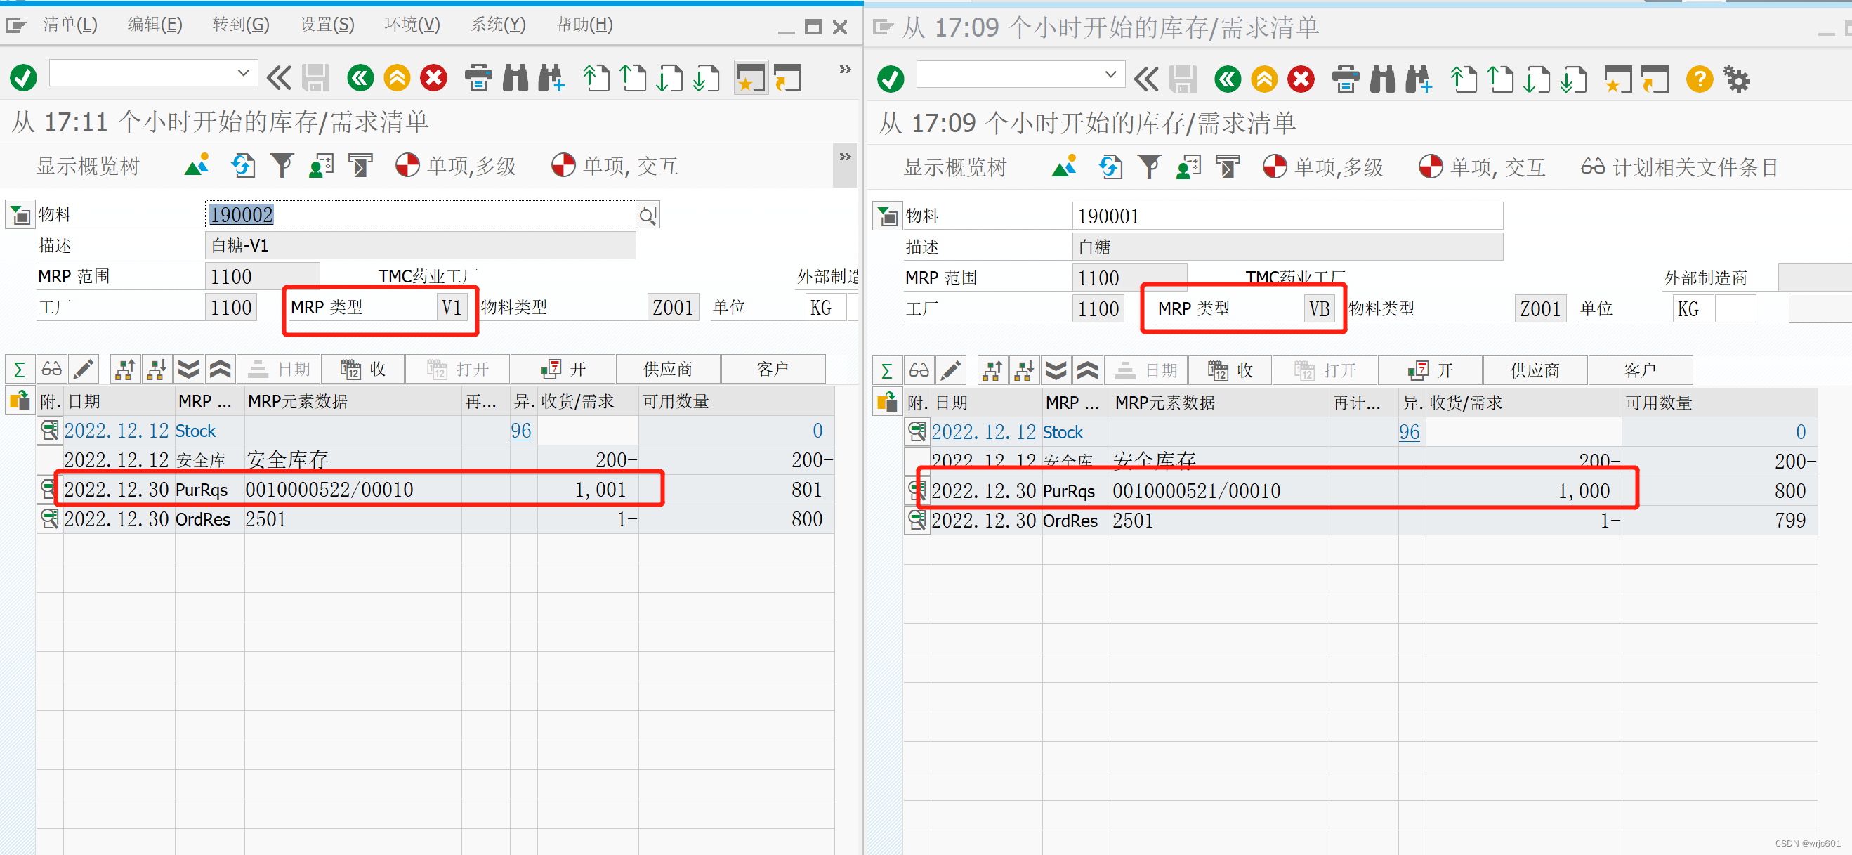Click the Find binoculars icon in left window

coord(515,77)
